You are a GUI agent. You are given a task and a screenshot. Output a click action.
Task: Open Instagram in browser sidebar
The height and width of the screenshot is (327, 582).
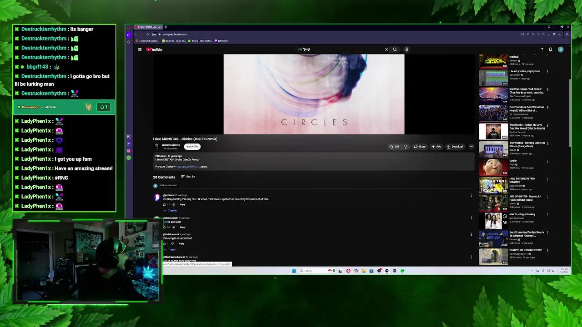click(x=129, y=150)
